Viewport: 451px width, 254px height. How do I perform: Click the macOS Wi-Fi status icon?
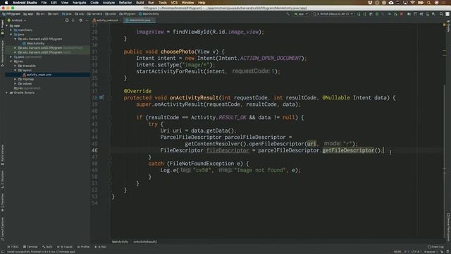point(412,3)
